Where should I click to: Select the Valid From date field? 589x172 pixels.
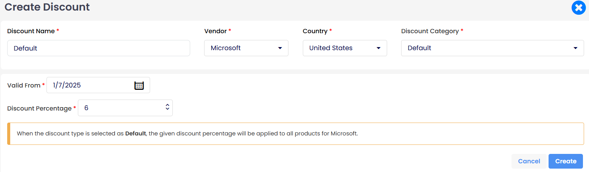coord(98,85)
